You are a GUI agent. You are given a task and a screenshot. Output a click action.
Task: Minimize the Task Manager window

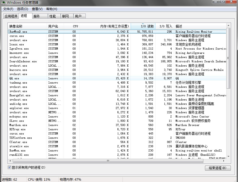tap(216, 2)
